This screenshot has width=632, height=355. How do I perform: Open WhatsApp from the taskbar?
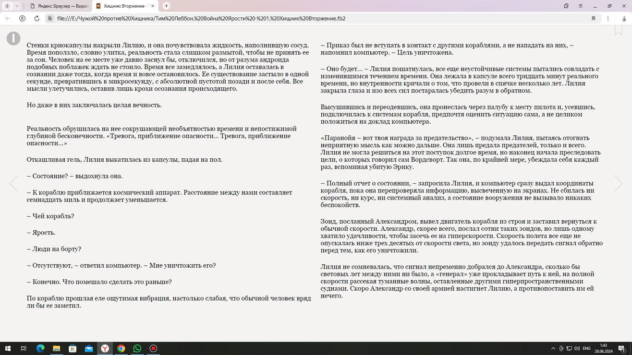tap(137, 348)
